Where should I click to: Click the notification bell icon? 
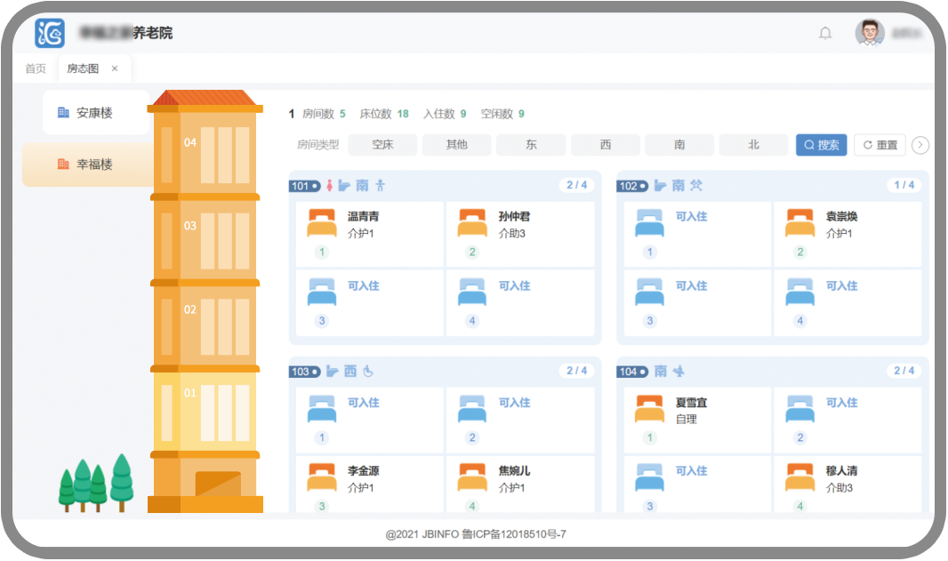click(x=825, y=33)
